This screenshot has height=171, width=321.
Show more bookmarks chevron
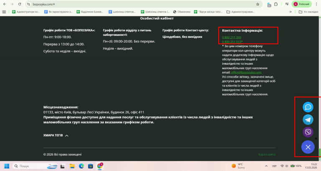point(290,12)
